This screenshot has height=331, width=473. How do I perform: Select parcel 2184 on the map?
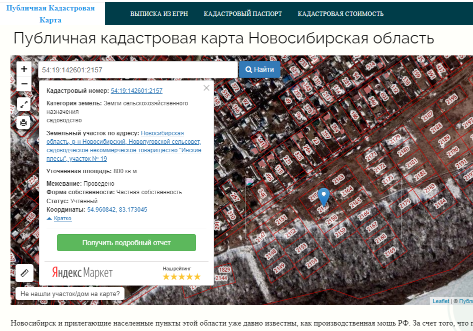[x=440, y=203]
